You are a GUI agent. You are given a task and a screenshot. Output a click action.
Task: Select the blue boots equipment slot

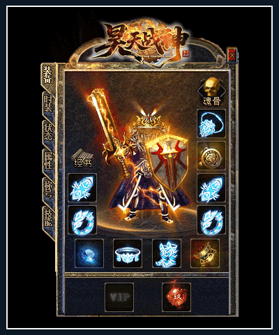167,253
